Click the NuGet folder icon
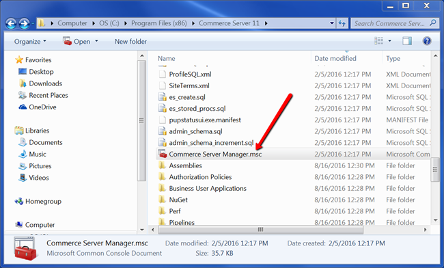 (x=163, y=200)
